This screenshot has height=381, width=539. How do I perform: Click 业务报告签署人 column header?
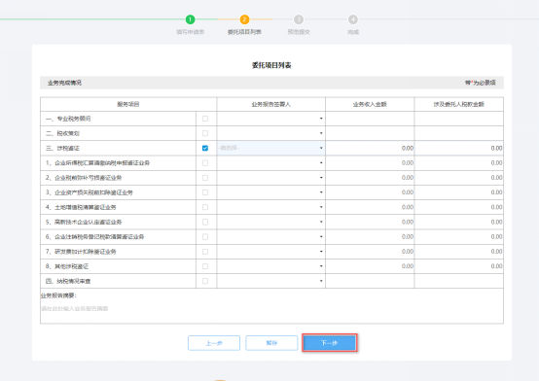pyautogui.click(x=270, y=104)
